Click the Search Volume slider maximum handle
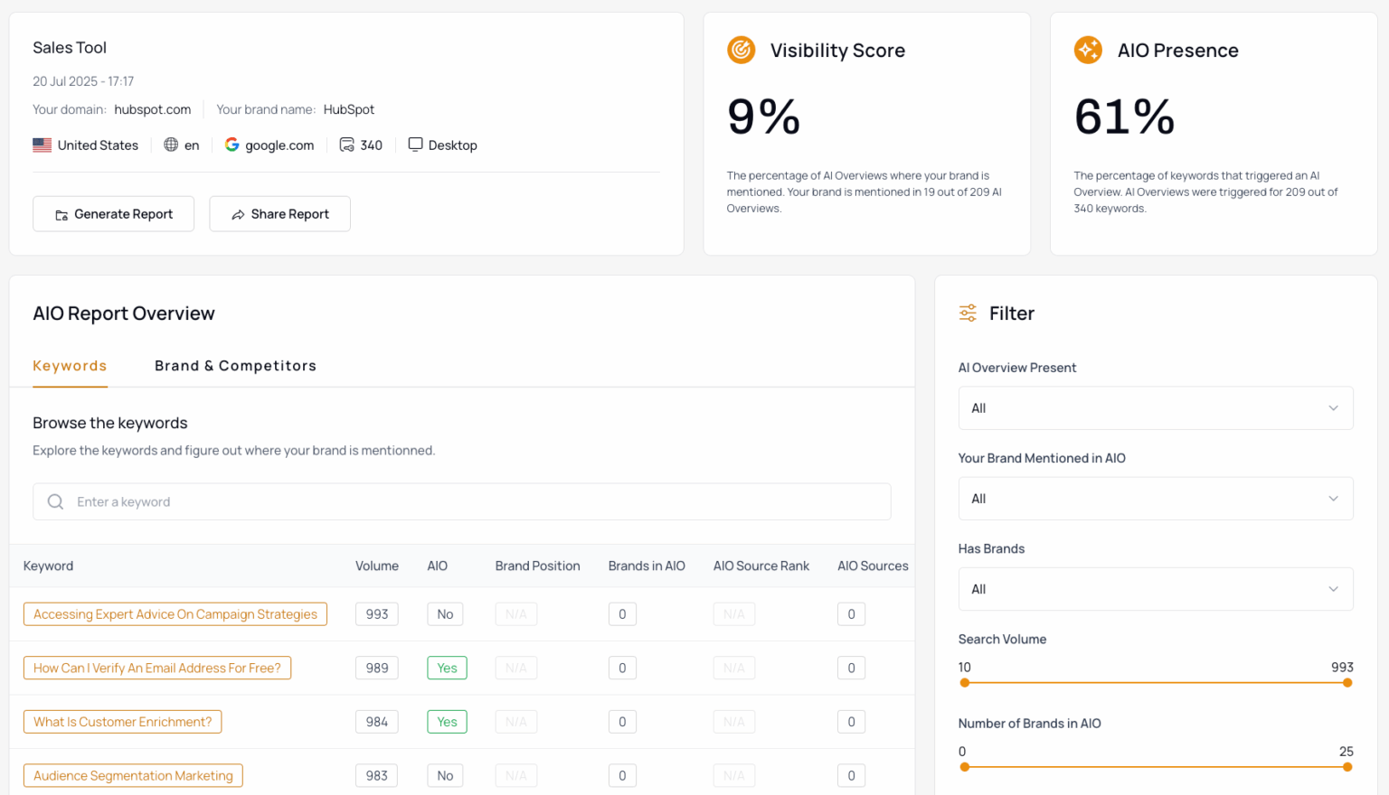This screenshot has width=1389, height=795. pyautogui.click(x=1347, y=683)
